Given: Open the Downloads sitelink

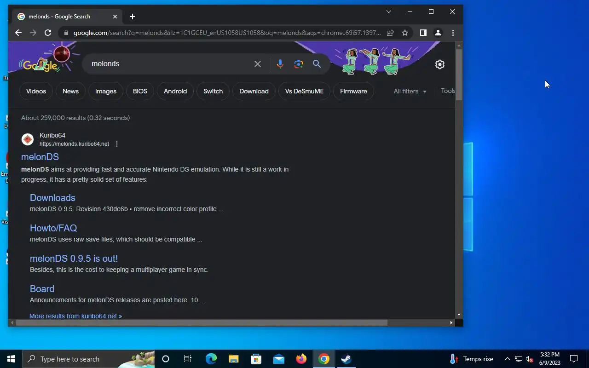Looking at the screenshot, I should (x=52, y=198).
